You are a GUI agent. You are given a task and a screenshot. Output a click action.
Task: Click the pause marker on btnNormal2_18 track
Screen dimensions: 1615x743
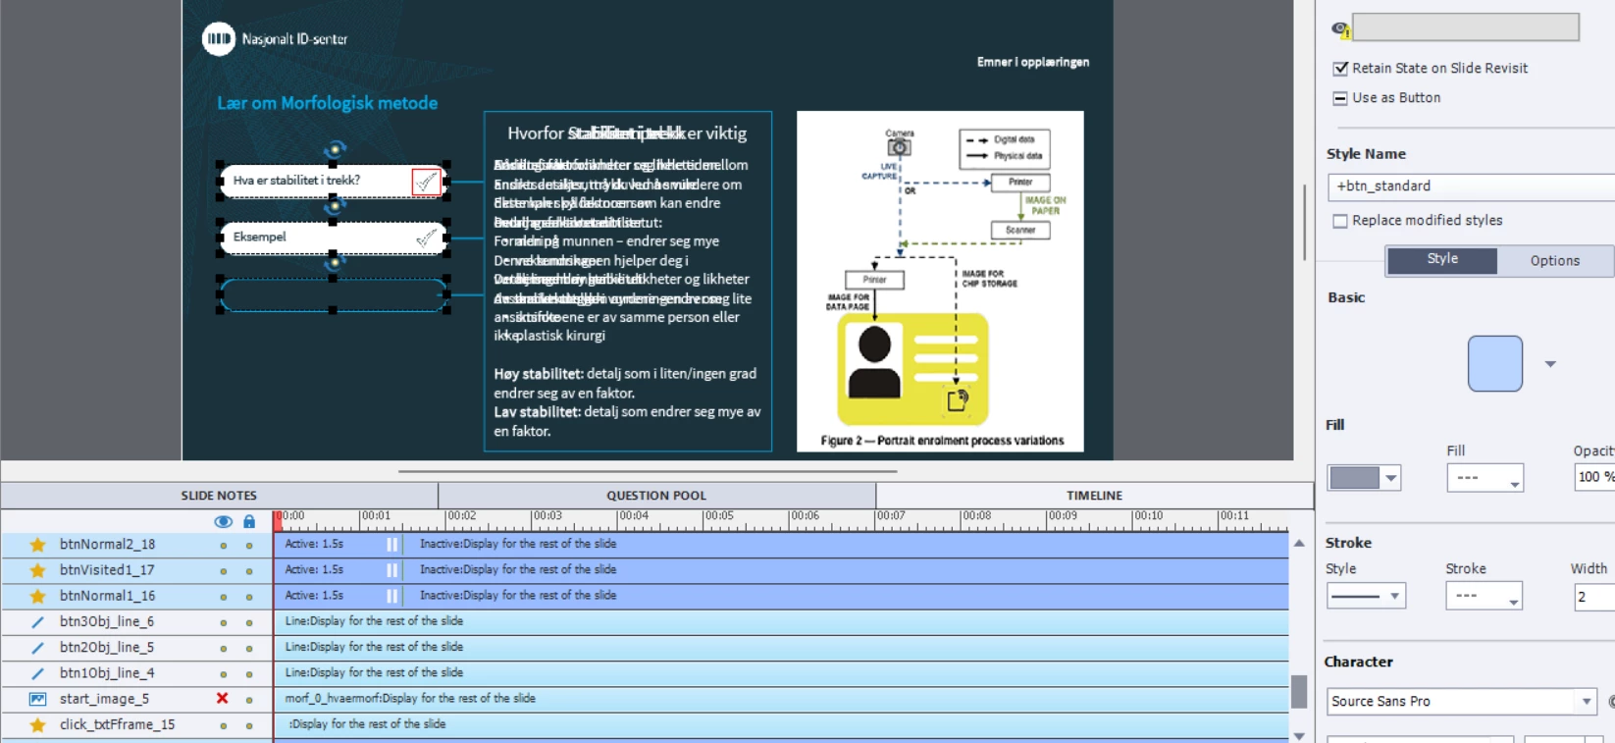click(392, 544)
